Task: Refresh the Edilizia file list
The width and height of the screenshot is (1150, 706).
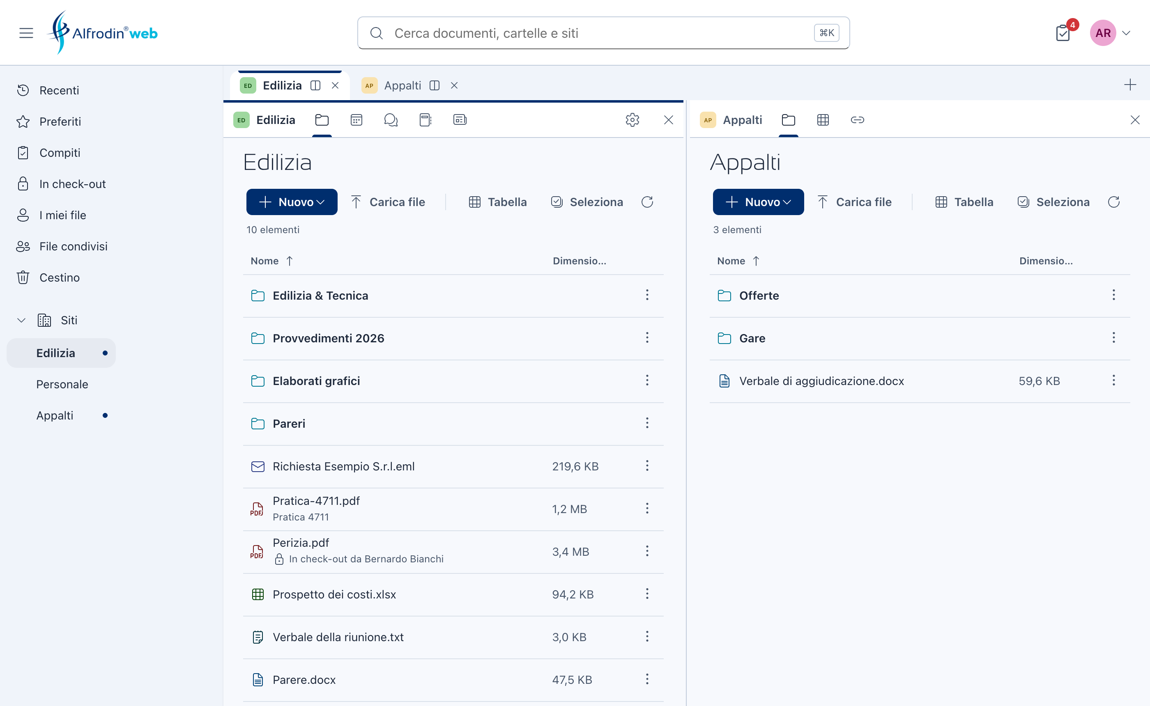Action: pyautogui.click(x=647, y=202)
